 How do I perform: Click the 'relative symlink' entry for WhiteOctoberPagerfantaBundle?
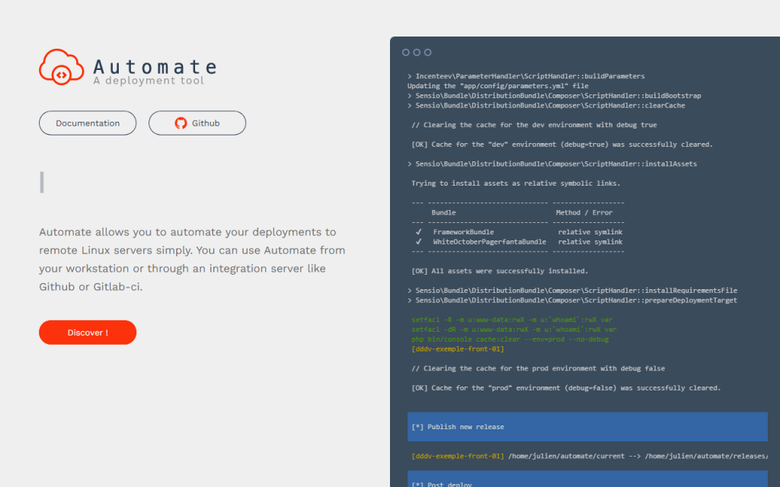coord(590,242)
